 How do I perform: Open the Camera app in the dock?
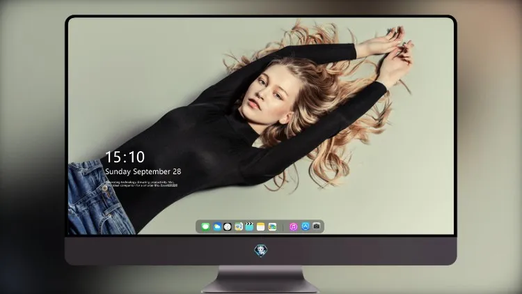coord(317,226)
